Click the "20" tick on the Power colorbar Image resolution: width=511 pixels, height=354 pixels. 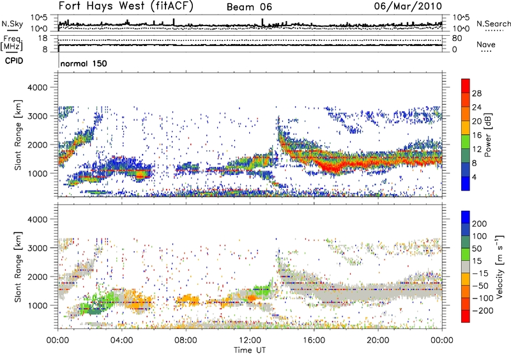pyautogui.click(x=477, y=121)
